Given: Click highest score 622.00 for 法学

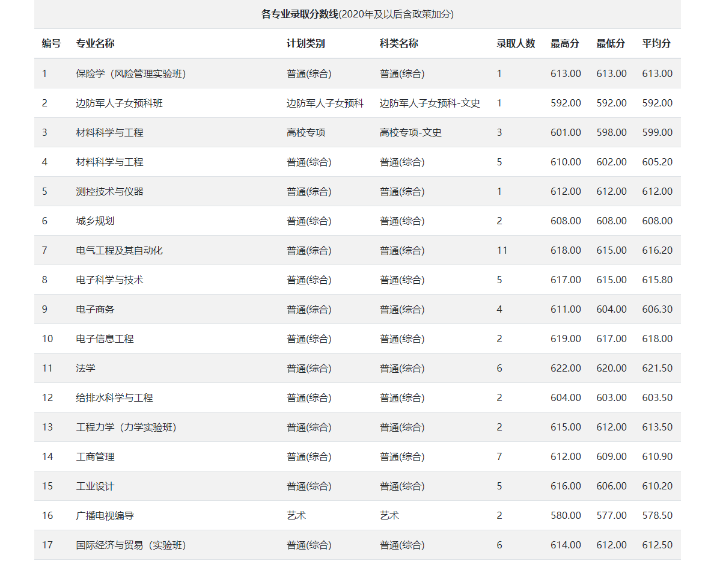Looking at the screenshot, I should [566, 369].
